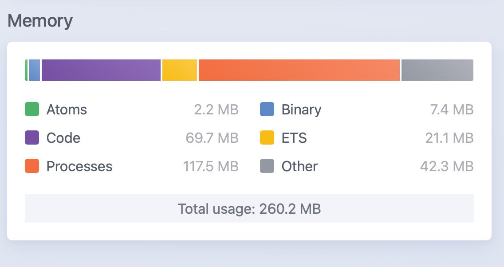Screen dimensions: 504x267
Task: Select the yellow ETS segment in memory bar
Action: coord(179,70)
